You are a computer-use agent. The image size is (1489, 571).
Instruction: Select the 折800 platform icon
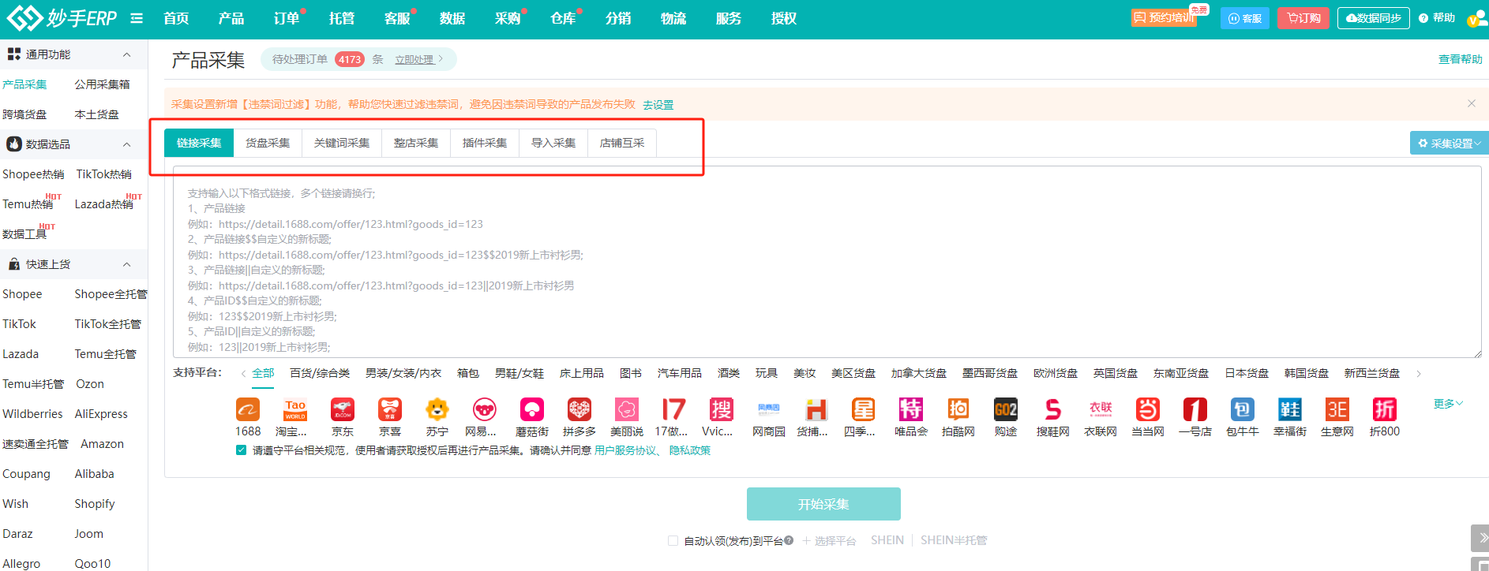1384,409
